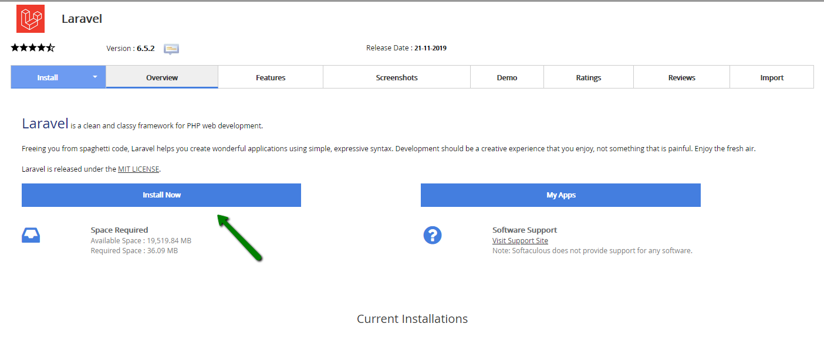This screenshot has height=337, width=824.
Task: Click the large blue Laravel description word
Action: (x=45, y=124)
